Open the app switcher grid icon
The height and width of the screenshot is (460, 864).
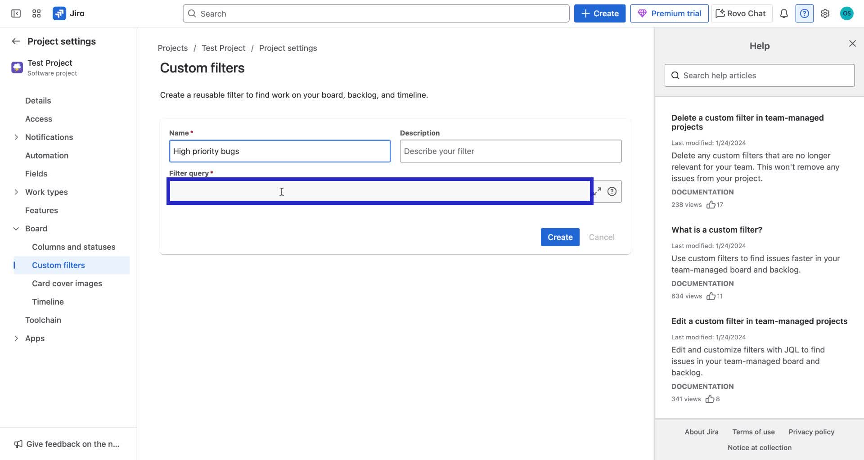click(x=36, y=13)
